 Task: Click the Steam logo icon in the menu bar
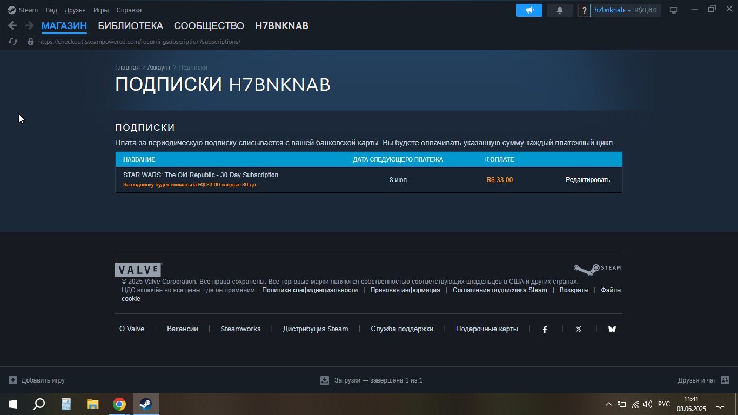12,10
